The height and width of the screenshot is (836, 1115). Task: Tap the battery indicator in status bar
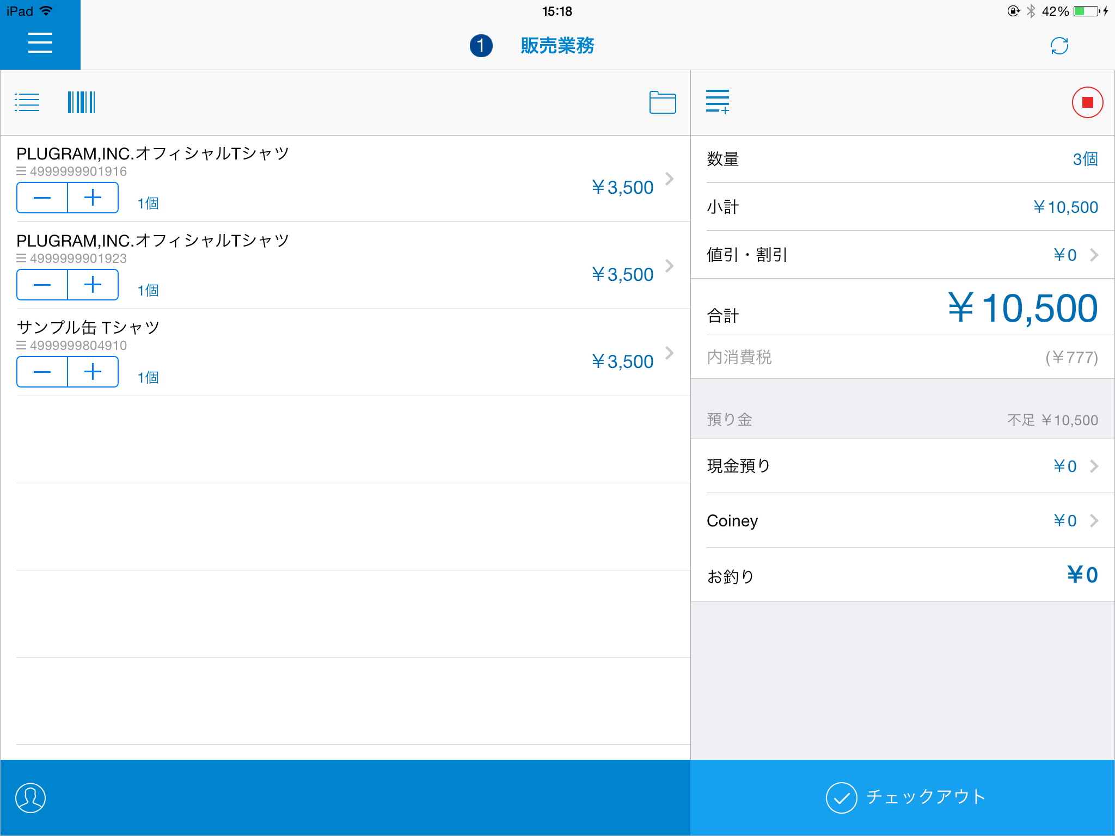1087,11
